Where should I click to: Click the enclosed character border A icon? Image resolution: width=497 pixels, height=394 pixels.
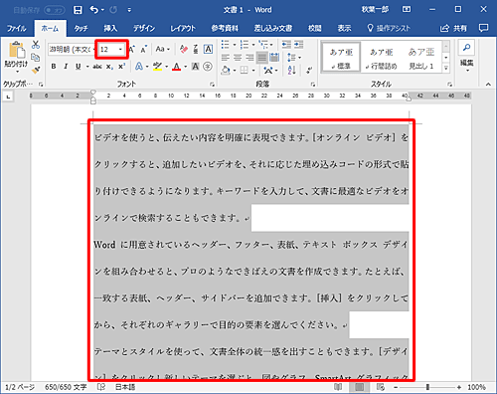click(x=208, y=50)
